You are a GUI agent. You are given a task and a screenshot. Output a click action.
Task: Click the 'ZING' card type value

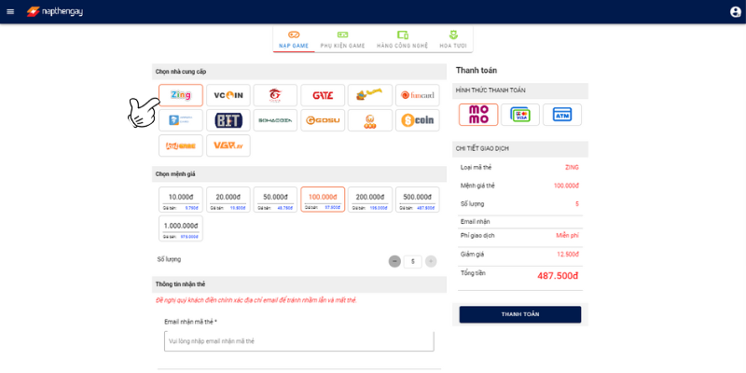coord(572,168)
